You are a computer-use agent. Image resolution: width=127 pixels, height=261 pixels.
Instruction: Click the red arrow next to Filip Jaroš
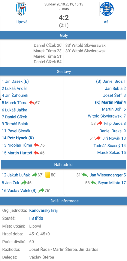(100, 123)
